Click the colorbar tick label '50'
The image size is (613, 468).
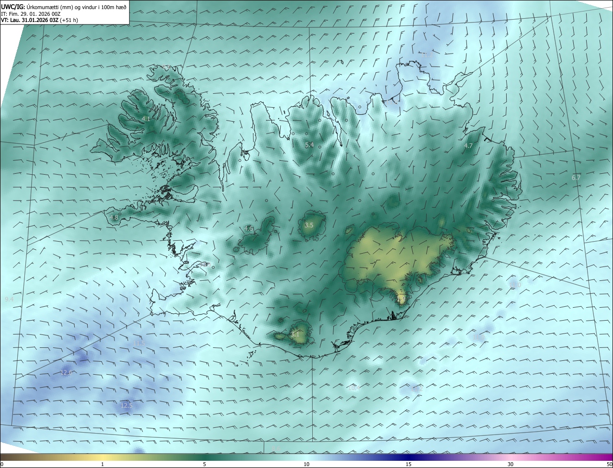pyautogui.click(x=609, y=464)
